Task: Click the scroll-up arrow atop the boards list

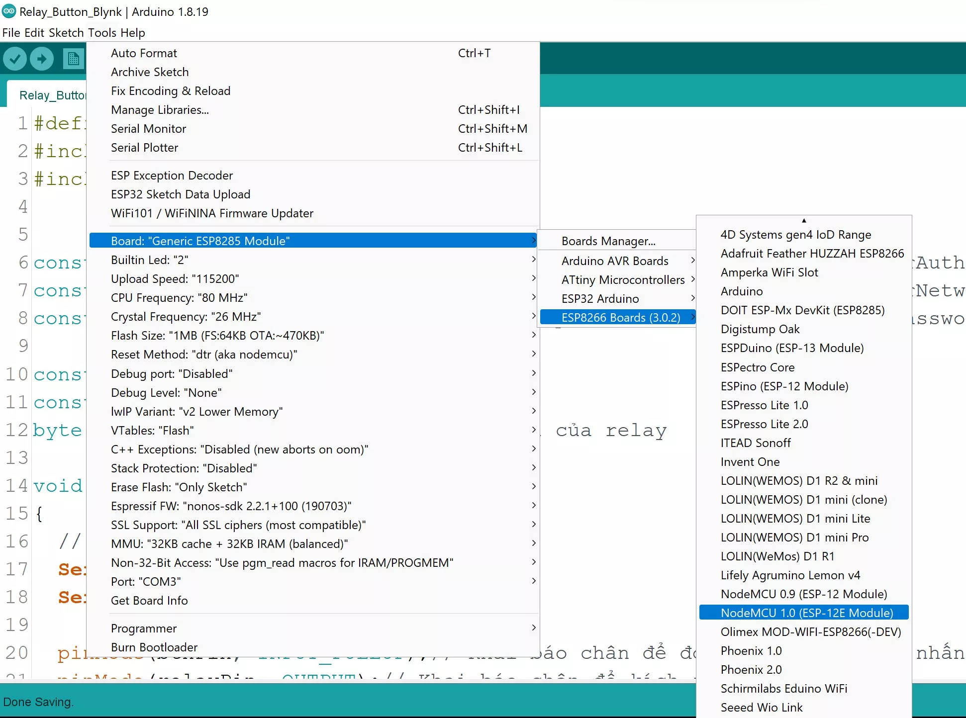Action: pyautogui.click(x=804, y=220)
